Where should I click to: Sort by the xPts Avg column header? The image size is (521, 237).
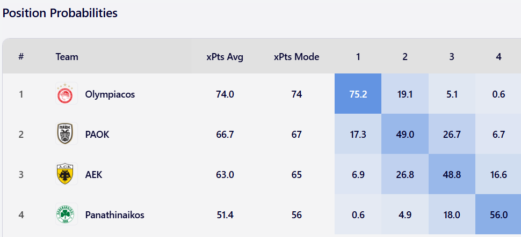[x=225, y=56]
